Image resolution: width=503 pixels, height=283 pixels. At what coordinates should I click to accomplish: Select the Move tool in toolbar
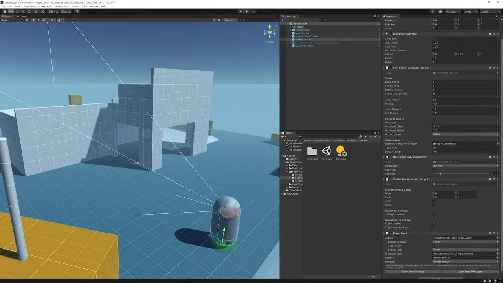coord(11,11)
